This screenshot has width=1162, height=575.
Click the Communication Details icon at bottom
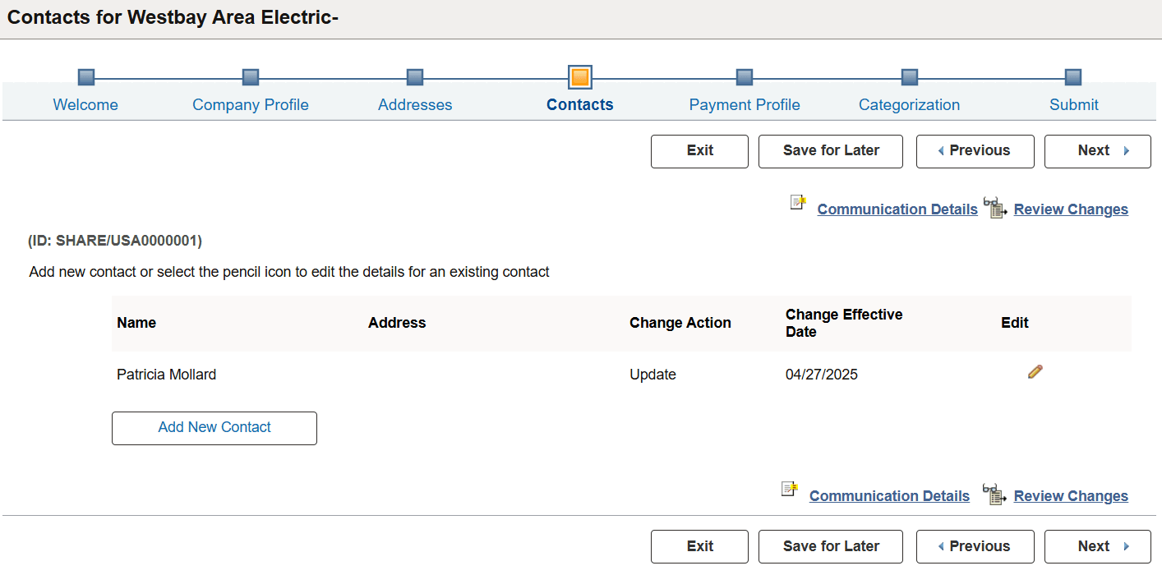789,490
